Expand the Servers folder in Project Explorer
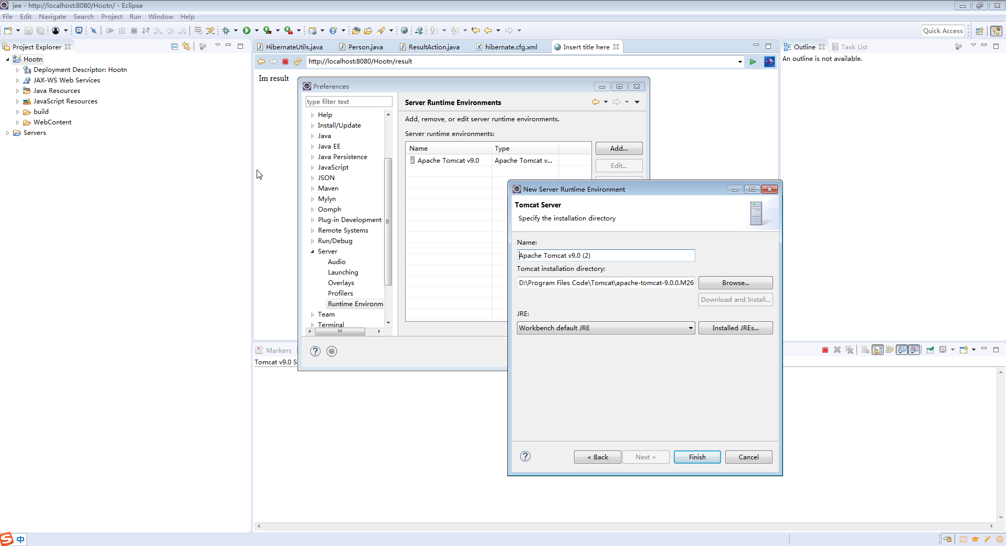Screen dimensions: 1006x546 click(7, 133)
